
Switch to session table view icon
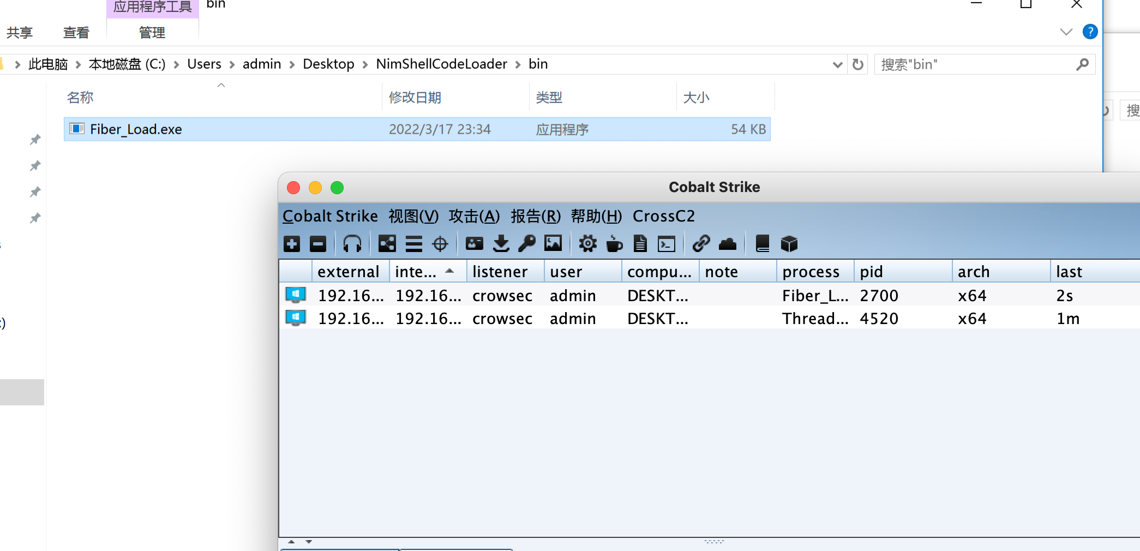click(x=414, y=244)
